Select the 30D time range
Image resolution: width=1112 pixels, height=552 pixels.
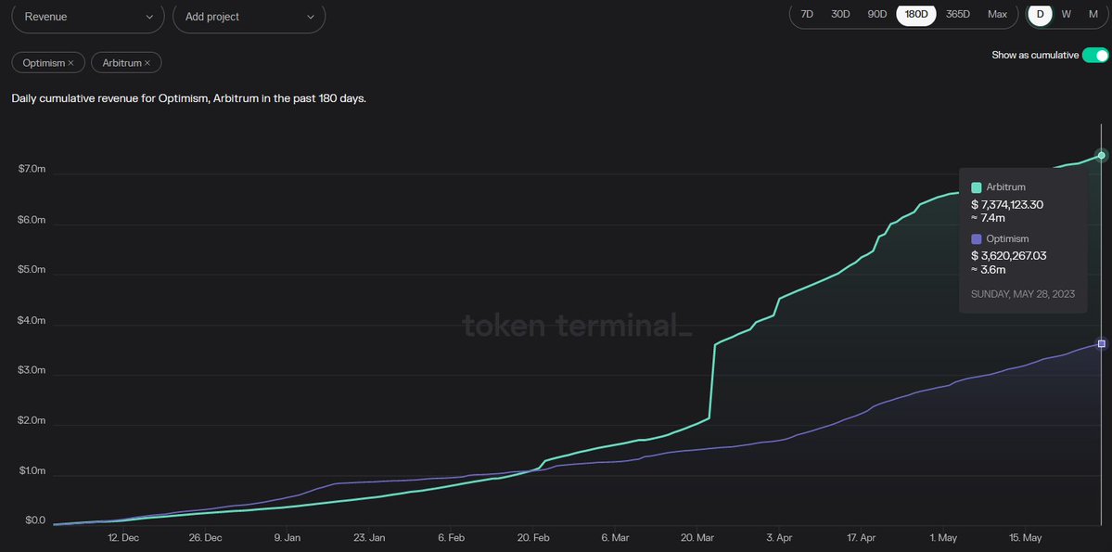coord(840,14)
